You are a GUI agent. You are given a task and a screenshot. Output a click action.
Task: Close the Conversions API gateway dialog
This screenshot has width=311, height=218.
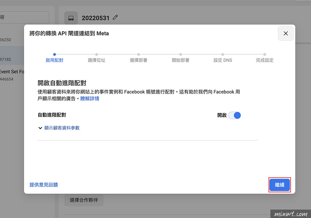point(285,33)
